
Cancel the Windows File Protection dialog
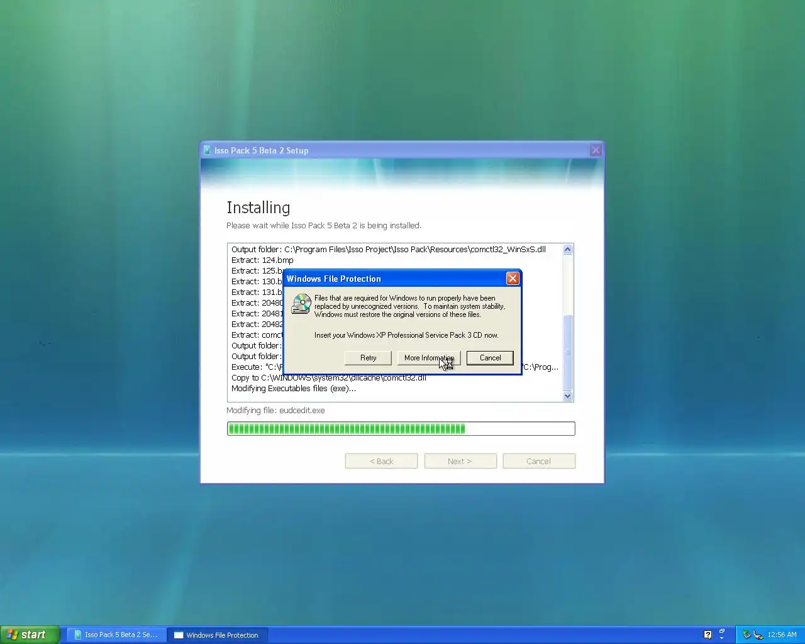pos(490,358)
